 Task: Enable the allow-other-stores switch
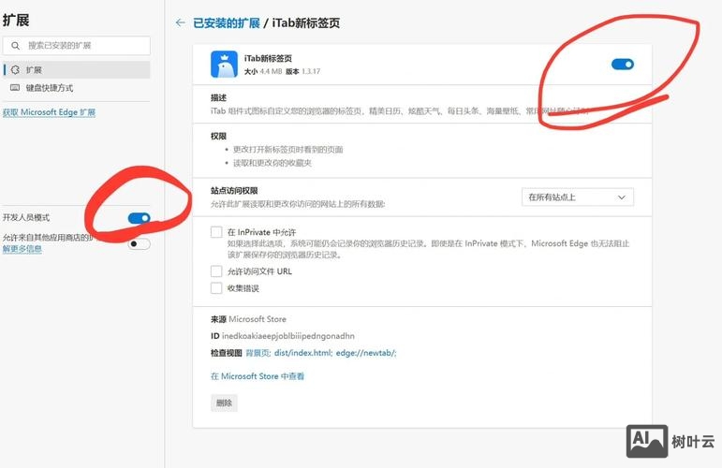click(139, 244)
